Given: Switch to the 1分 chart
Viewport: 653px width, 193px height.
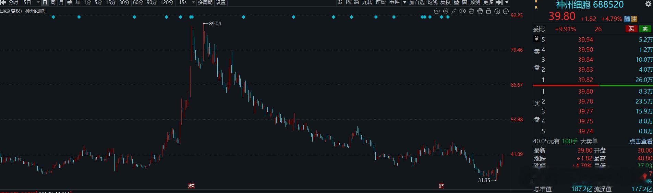Looking at the screenshot, I should [87, 2].
